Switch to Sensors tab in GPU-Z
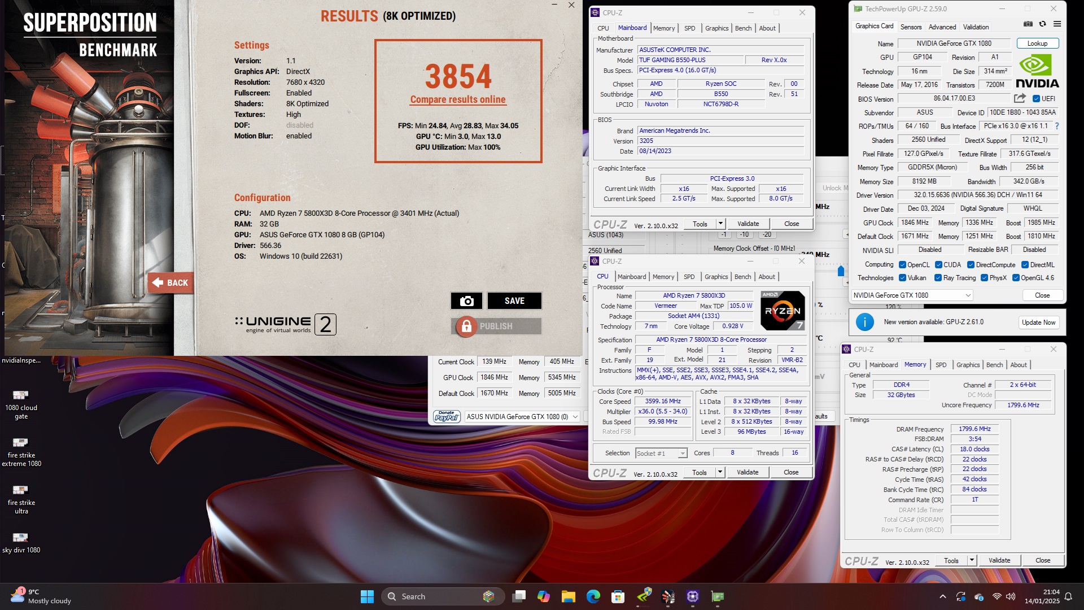This screenshot has width=1084, height=610. [911, 27]
